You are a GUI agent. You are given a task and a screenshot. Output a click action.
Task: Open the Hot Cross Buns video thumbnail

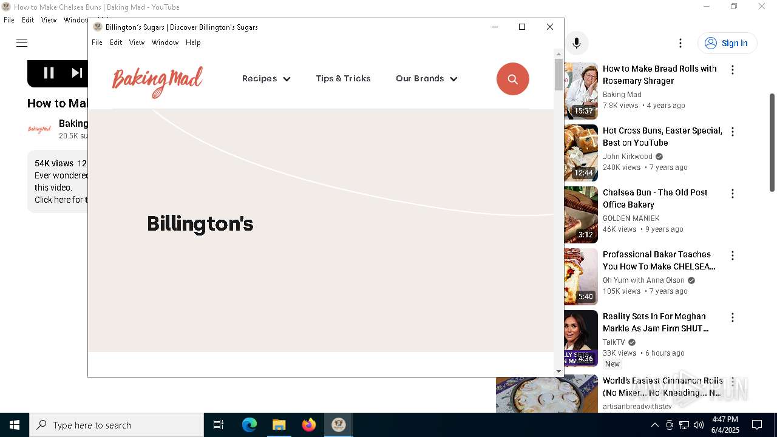(x=581, y=153)
